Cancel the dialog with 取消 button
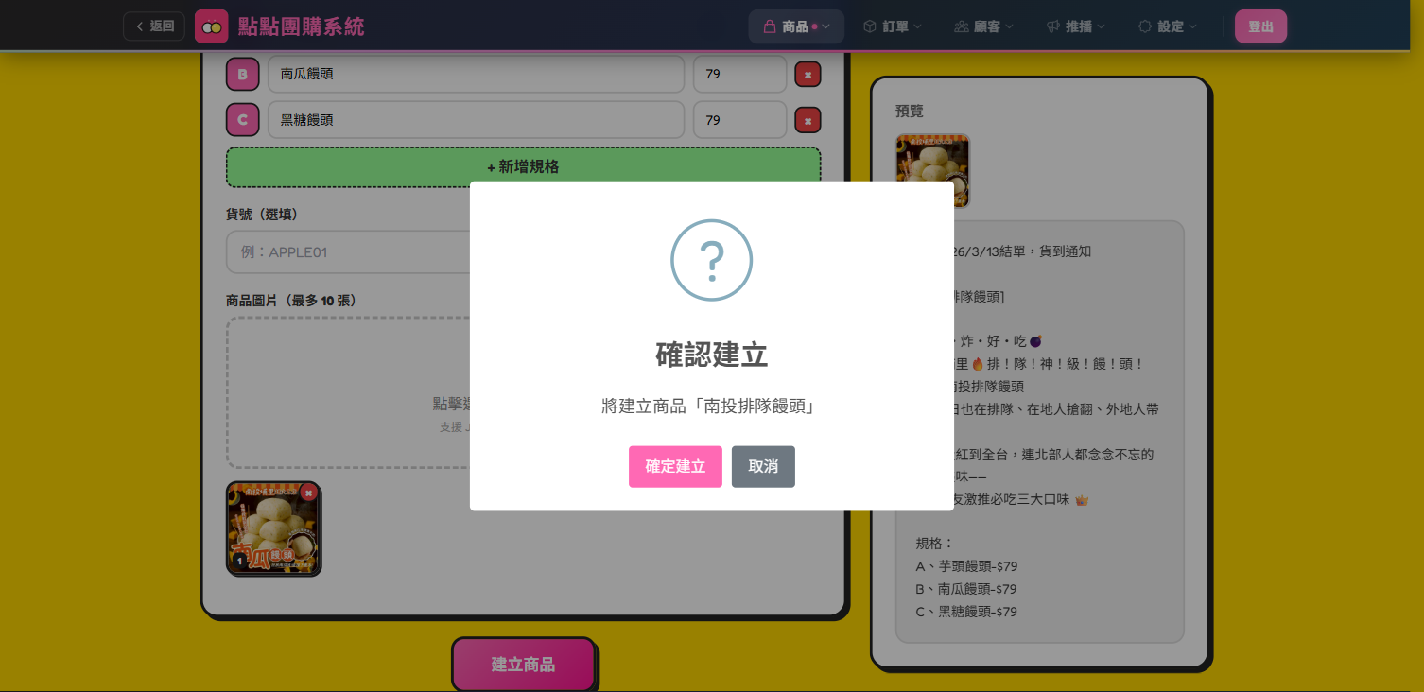Image resolution: width=1424 pixels, height=692 pixels. click(x=763, y=466)
